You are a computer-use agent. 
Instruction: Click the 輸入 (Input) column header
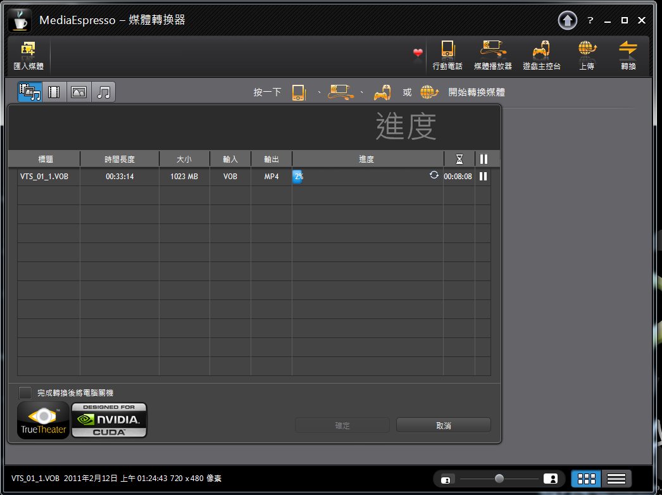click(x=230, y=160)
